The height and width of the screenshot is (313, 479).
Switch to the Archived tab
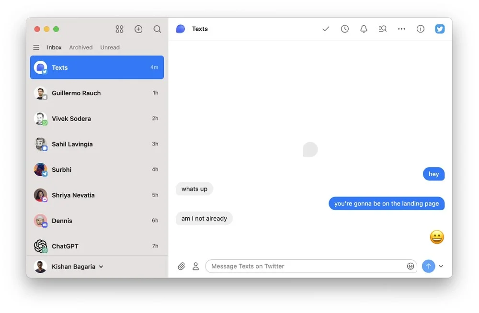81,47
